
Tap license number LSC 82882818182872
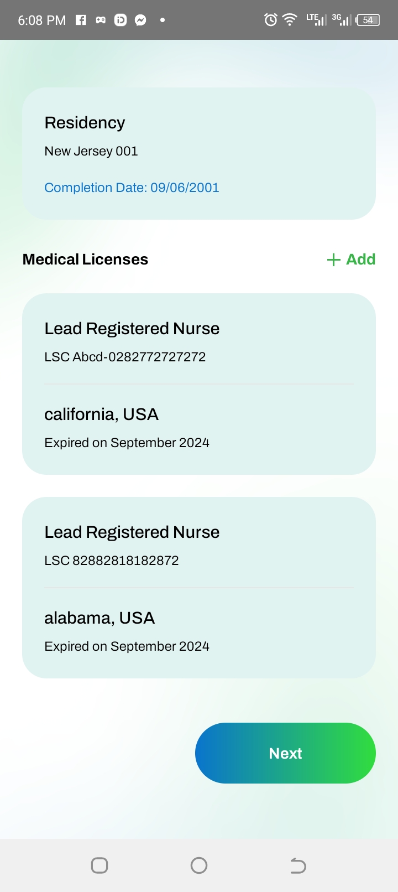pos(112,561)
